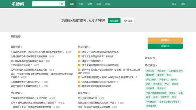Viewport: 196px width, 110px height.
Task: Open bounty question 中庭需要设置消防水炮吗
Action: [110, 77]
